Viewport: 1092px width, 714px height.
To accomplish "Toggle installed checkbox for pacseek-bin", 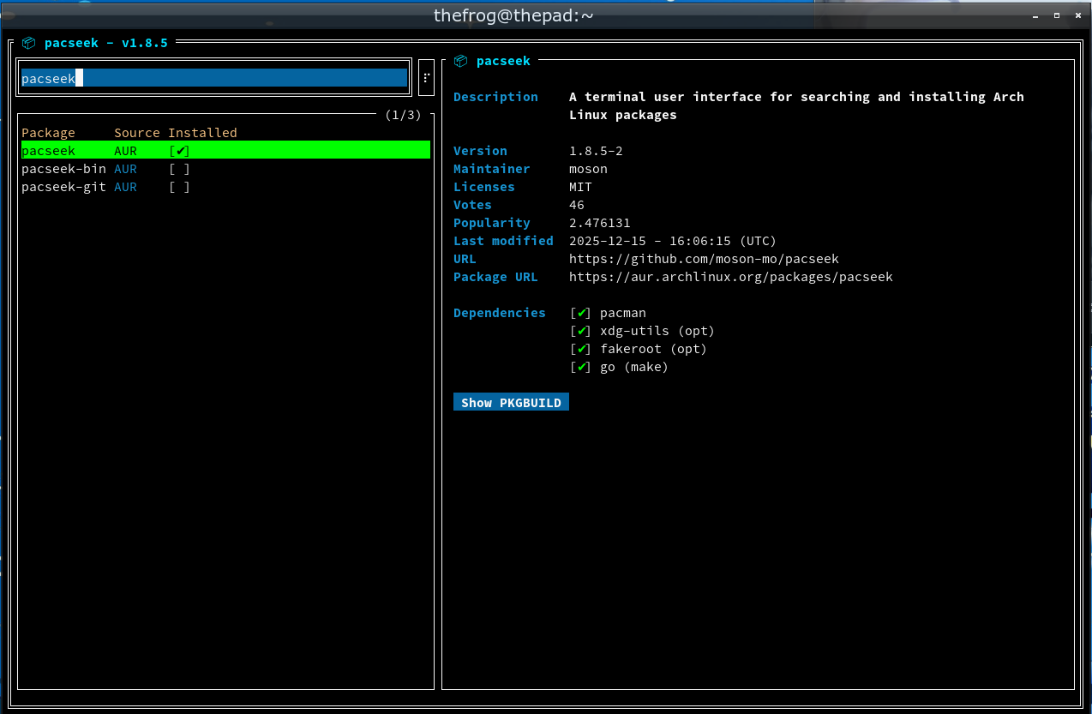I will [x=179, y=169].
